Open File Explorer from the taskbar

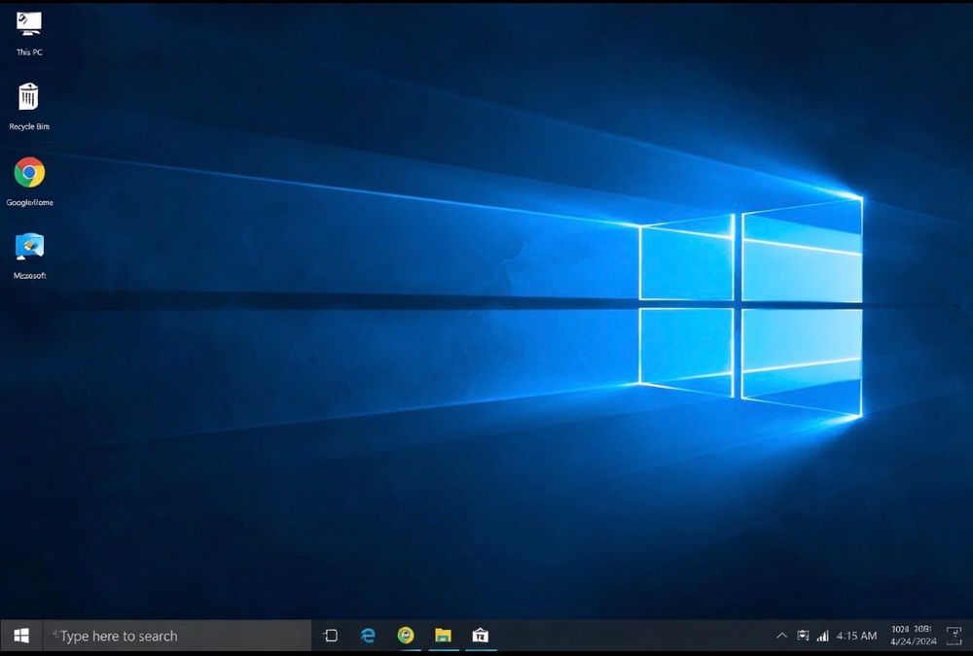(443, 635)
